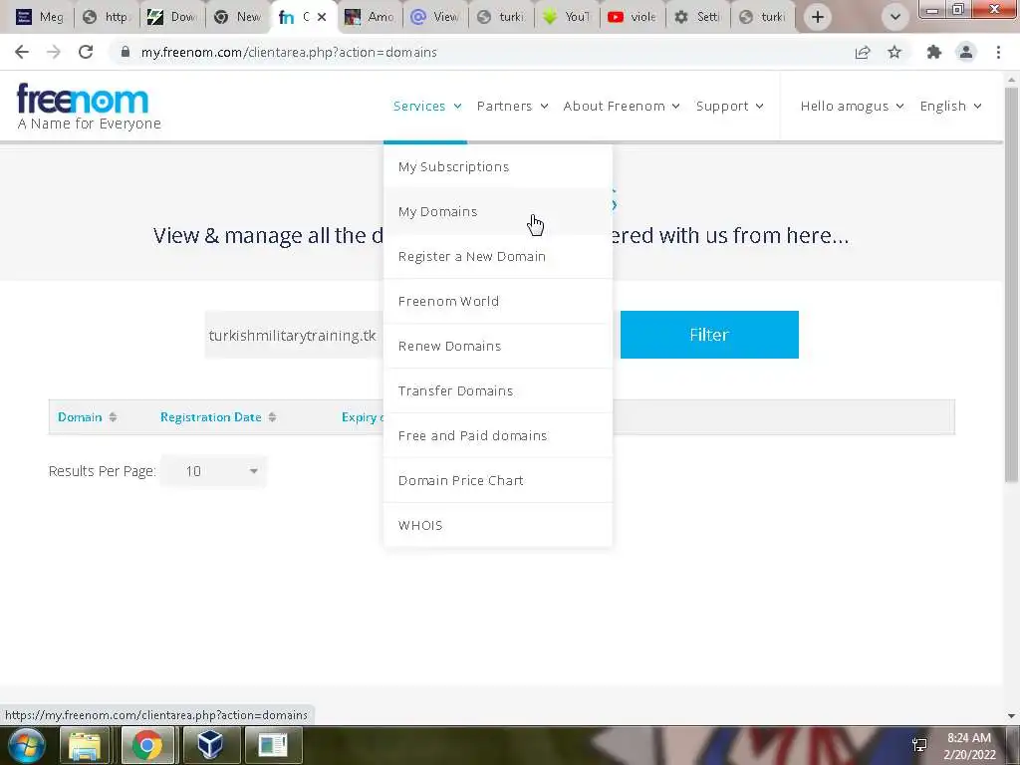Select My Domains from menu
Screen dimensions: 1020x765
498,211
